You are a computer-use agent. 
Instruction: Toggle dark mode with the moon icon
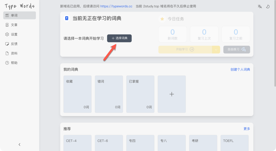pyautogui.click(x=268, y=6)
